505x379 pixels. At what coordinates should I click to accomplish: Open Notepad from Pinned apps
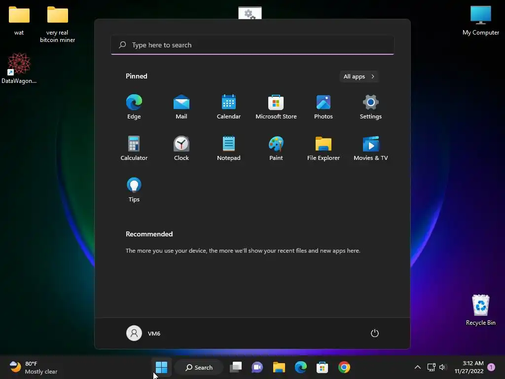pyautogui.click(x=229, y=148)
